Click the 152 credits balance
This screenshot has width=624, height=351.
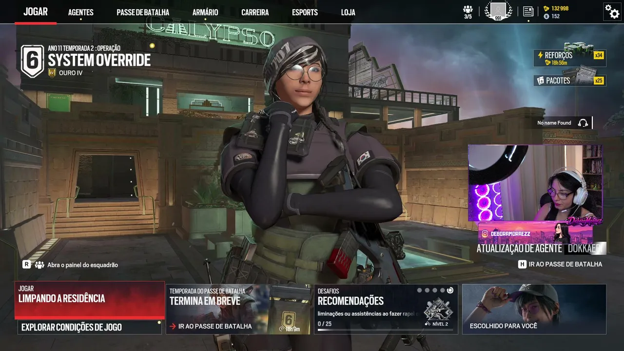(556, 17)
